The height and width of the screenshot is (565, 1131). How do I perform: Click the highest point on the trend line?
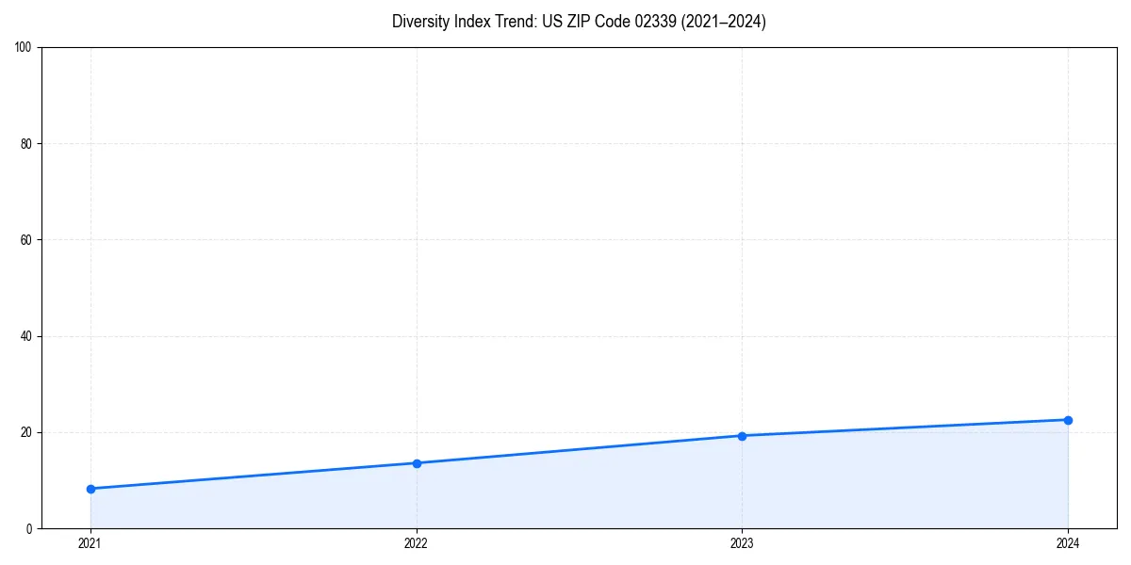[x=1068, y=418]
